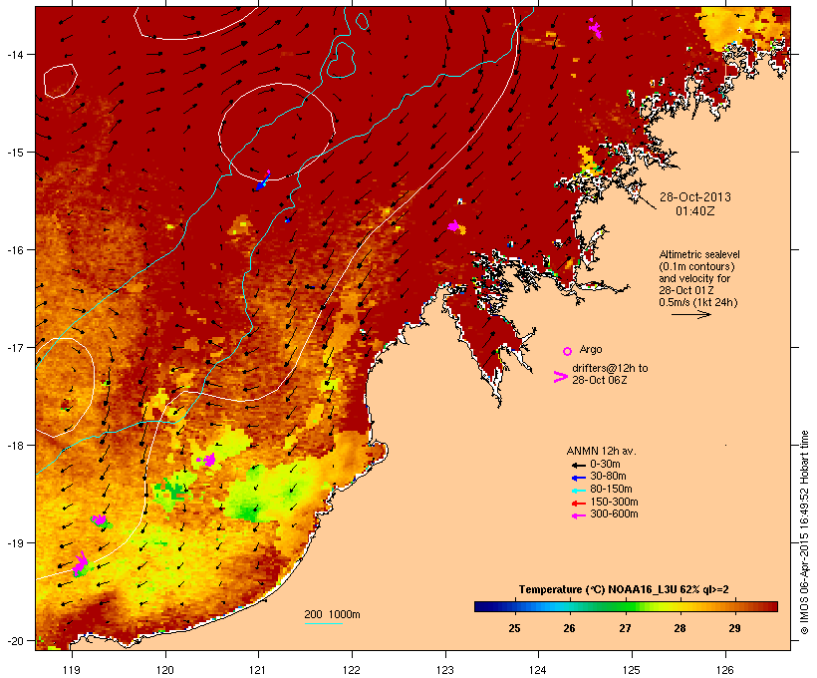Screen dimensions: 817x678
Task: Click the 'Temperature (°C) NOAA16_L3U' title
Action: point(598,590)
